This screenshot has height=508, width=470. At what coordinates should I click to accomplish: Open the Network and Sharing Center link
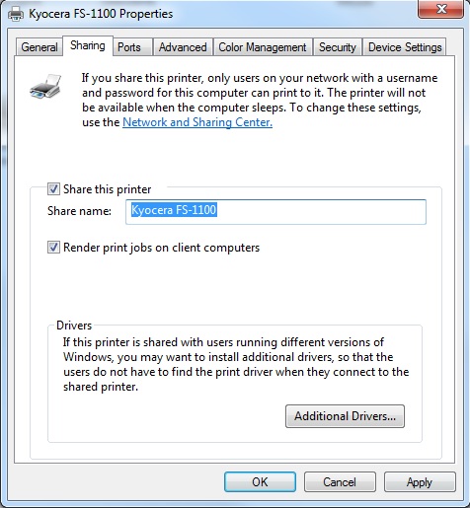click(197, 122)
